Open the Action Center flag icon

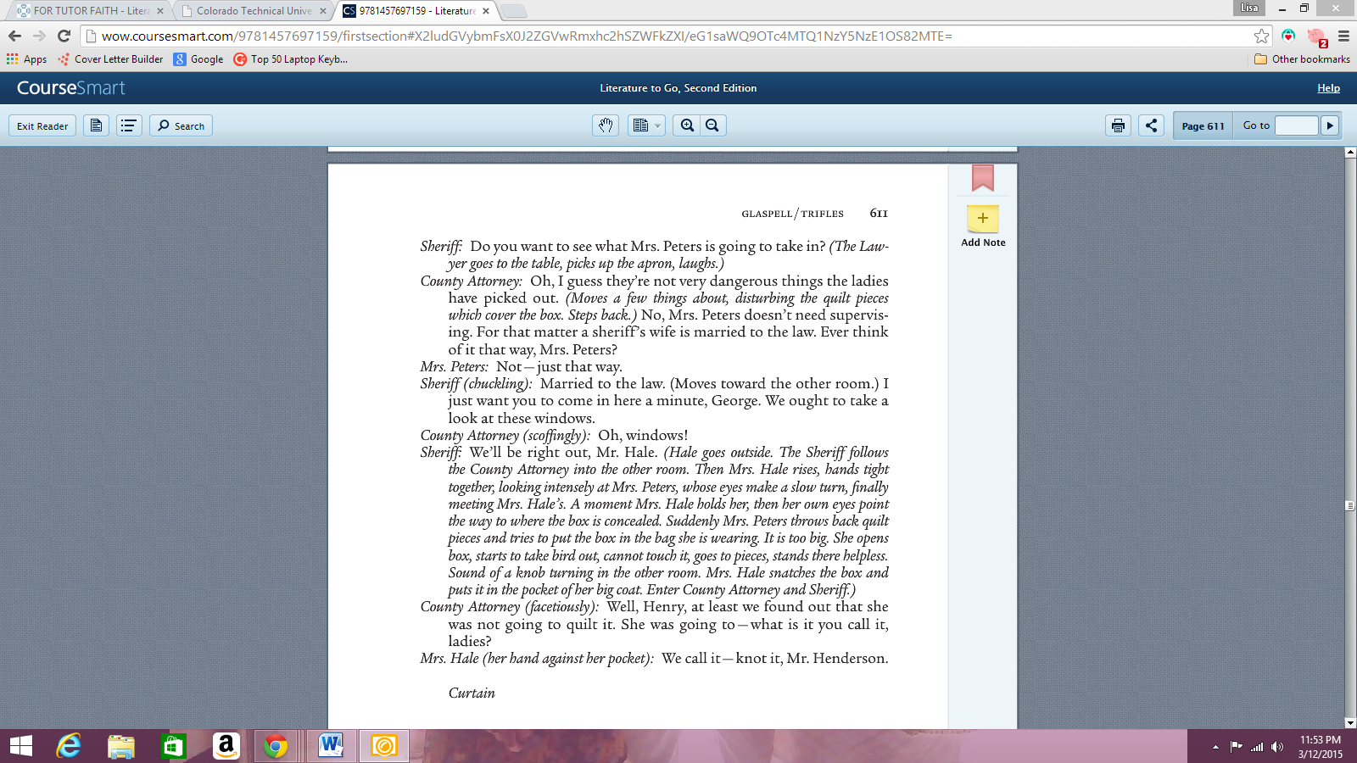[1236, 747]
